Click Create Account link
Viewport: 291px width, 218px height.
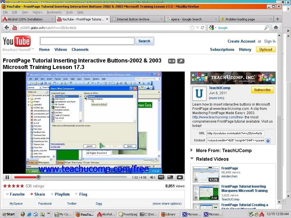(x=241, y=41)
